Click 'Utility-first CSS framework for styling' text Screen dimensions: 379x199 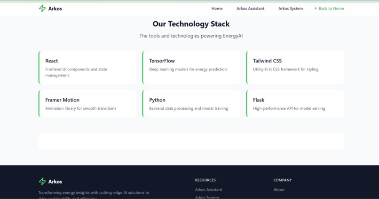coord(286,69)
